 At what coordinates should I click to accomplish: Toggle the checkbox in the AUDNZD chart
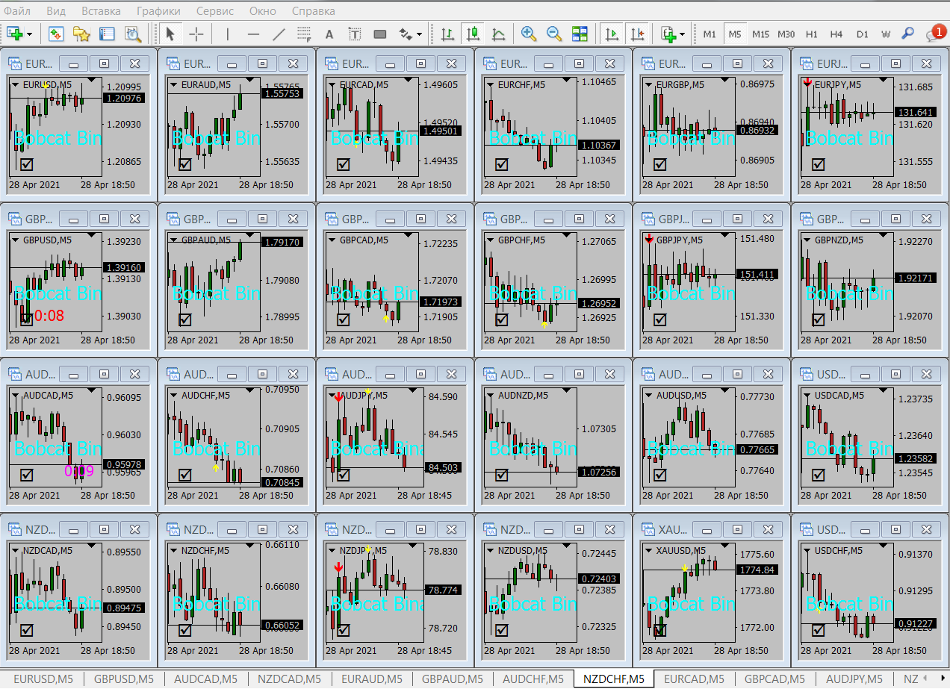(x=502, y=475)
